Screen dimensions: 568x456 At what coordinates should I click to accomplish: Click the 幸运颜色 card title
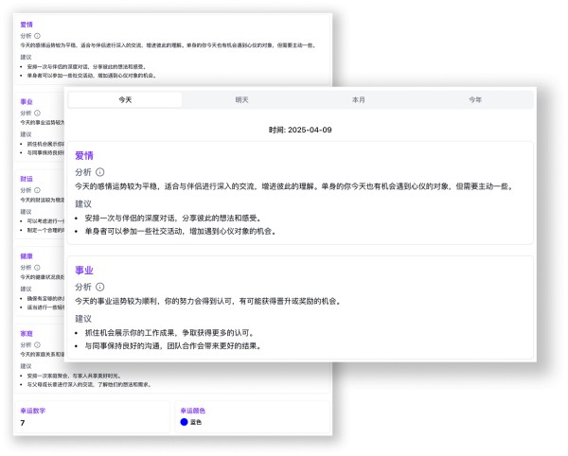pyautogui.click(x=193, y=411)
